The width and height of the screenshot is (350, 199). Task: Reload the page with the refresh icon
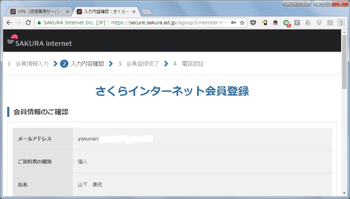click(28, 23)
